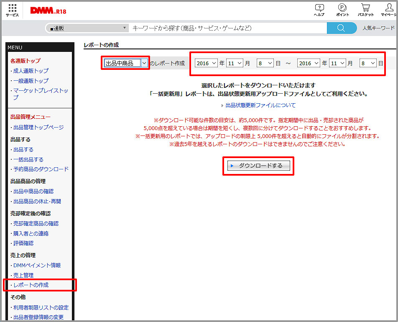Viewport: 398px width, 322px height.
Task: Open the services grid icon
Action: (12, 10)
